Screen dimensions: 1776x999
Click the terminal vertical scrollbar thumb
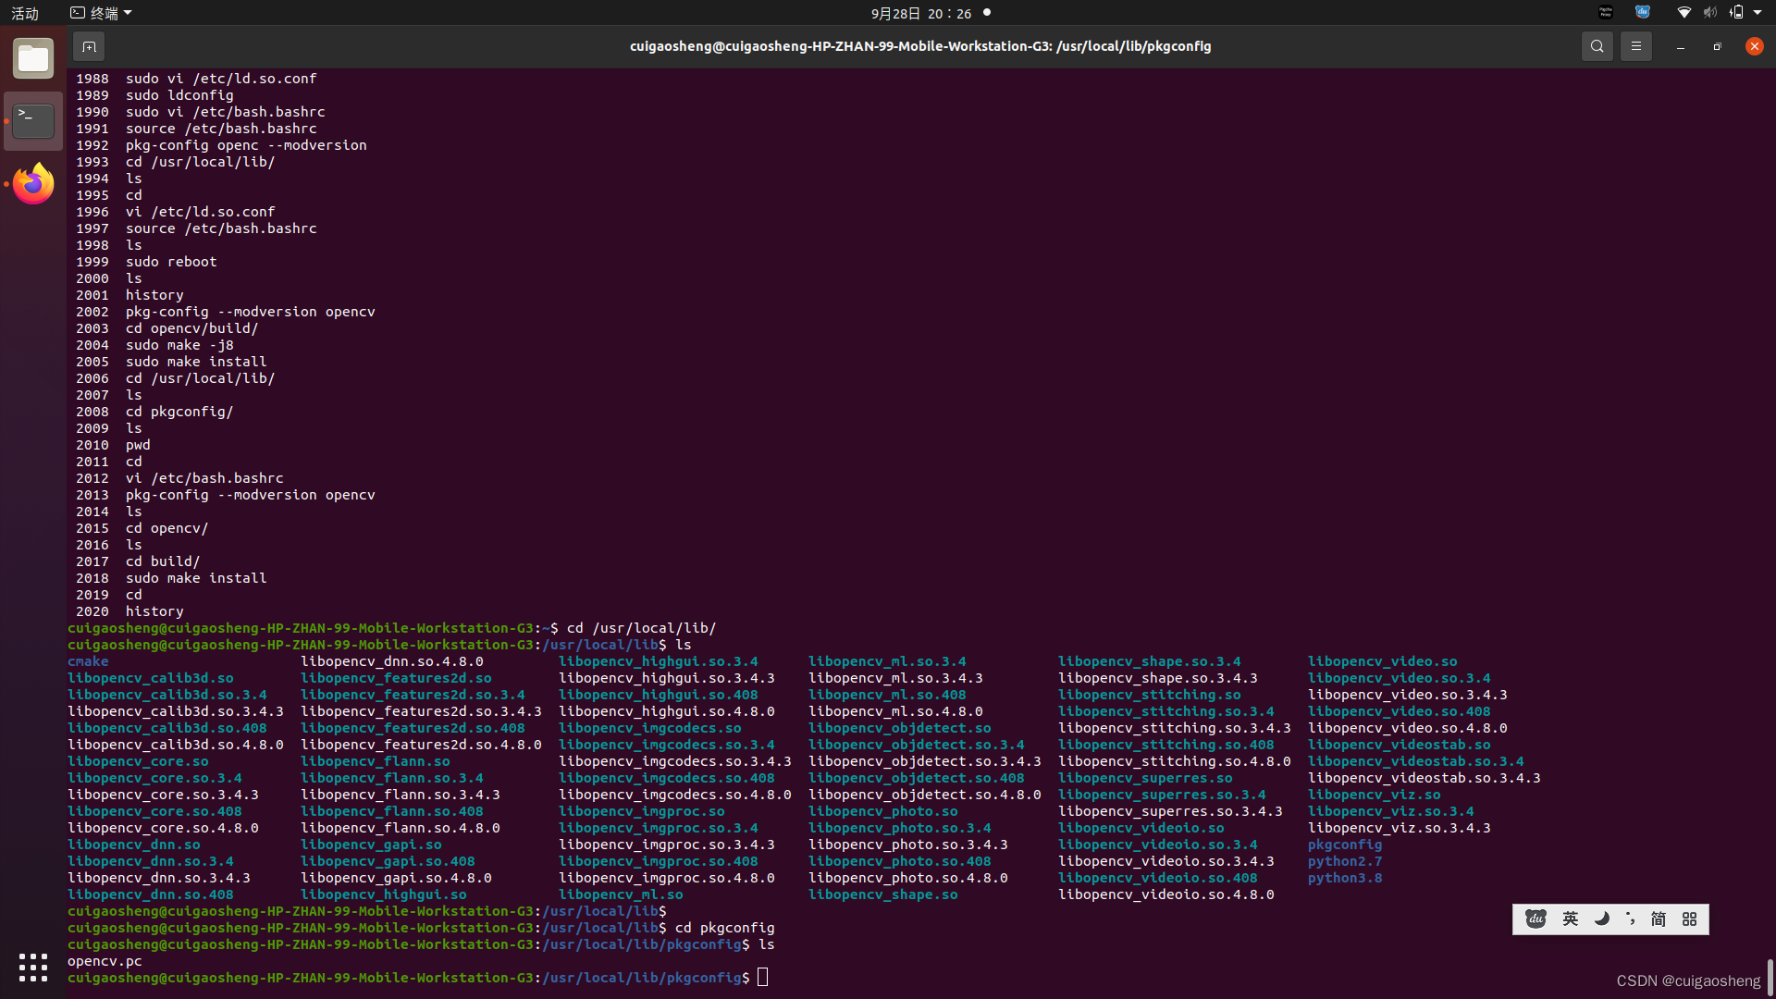tap(1770, 976)
